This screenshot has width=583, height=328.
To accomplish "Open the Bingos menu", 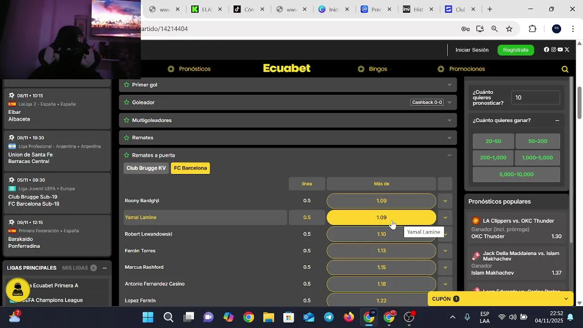I will click(373, 69).
